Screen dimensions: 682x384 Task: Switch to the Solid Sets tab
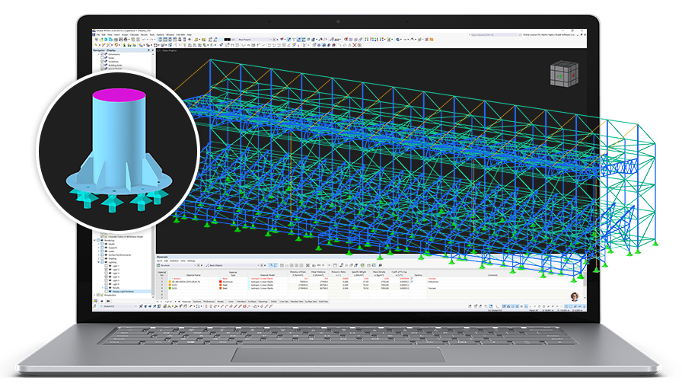click(323, 301)
